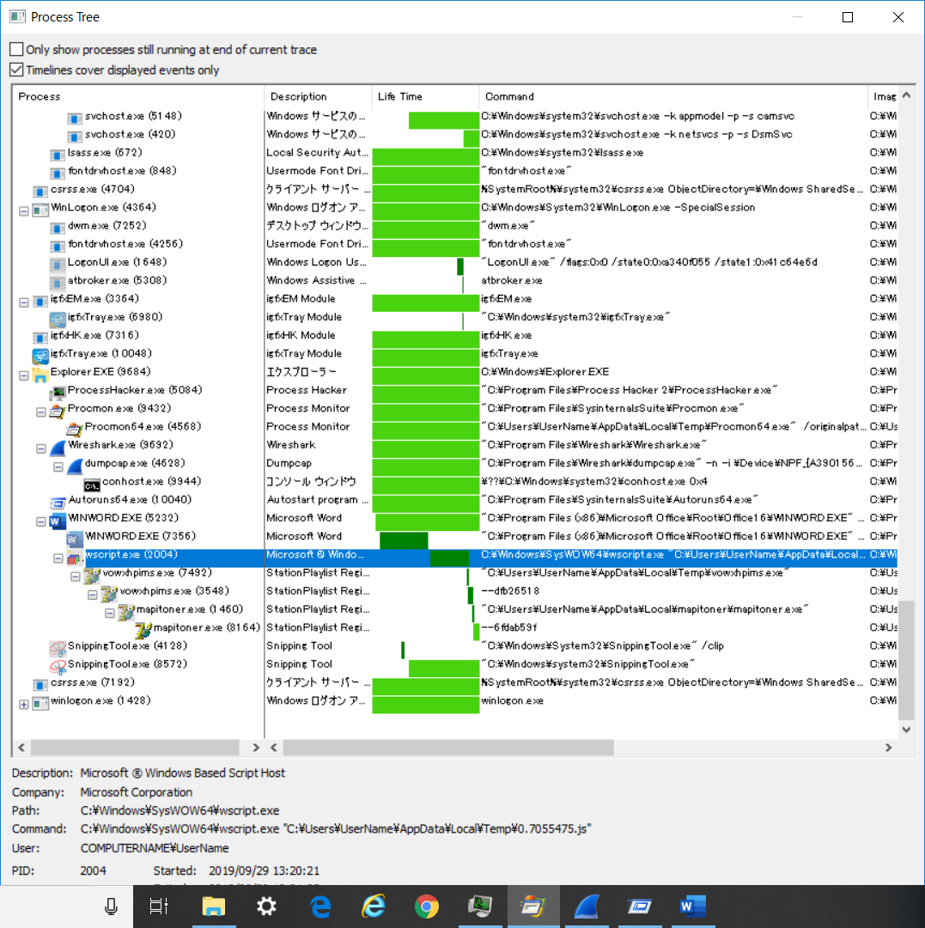Enable only show running processes checkbox
The height and width of the screenshot is (928, 925).
tap(16, 49)
